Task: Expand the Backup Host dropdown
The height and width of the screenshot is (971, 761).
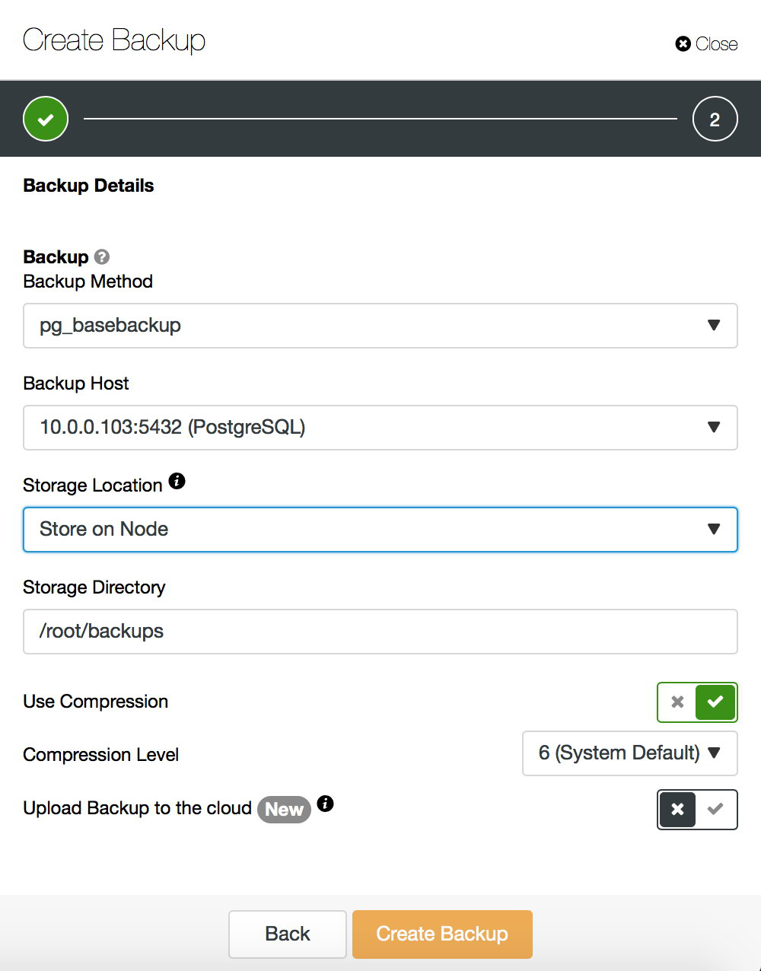Action: pyautogui.click(x=380, y=428)
